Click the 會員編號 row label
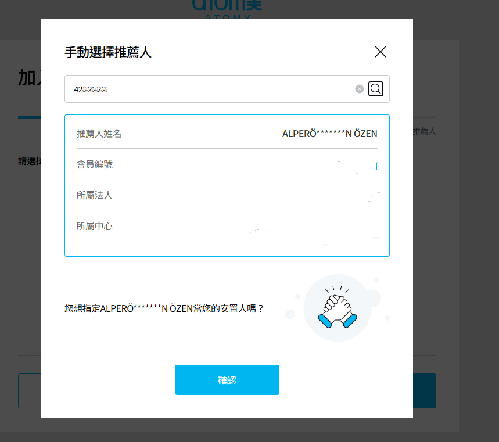This screenshot has height=442, width=499. (x=95, y=164)
